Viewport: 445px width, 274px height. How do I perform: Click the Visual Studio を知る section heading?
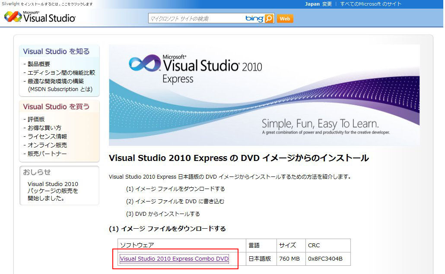(56, 51)
